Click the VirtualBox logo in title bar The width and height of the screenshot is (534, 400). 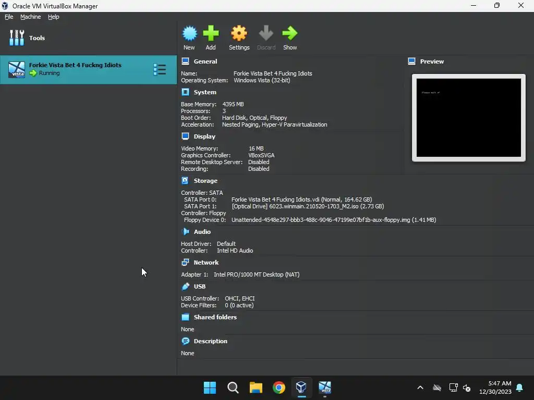5,6
